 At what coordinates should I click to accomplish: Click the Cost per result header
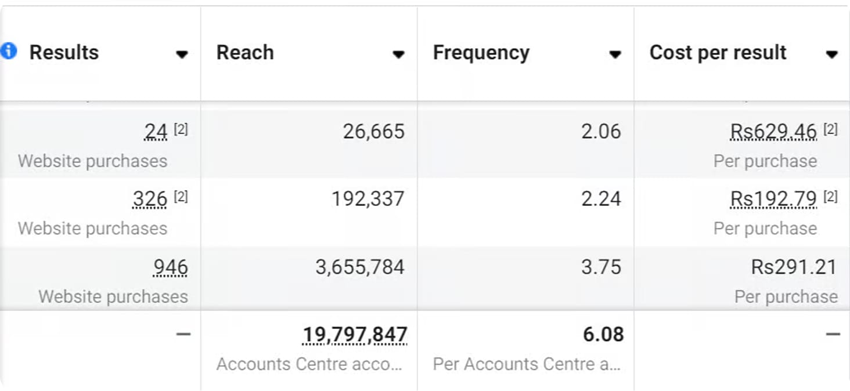coord(718,52)
